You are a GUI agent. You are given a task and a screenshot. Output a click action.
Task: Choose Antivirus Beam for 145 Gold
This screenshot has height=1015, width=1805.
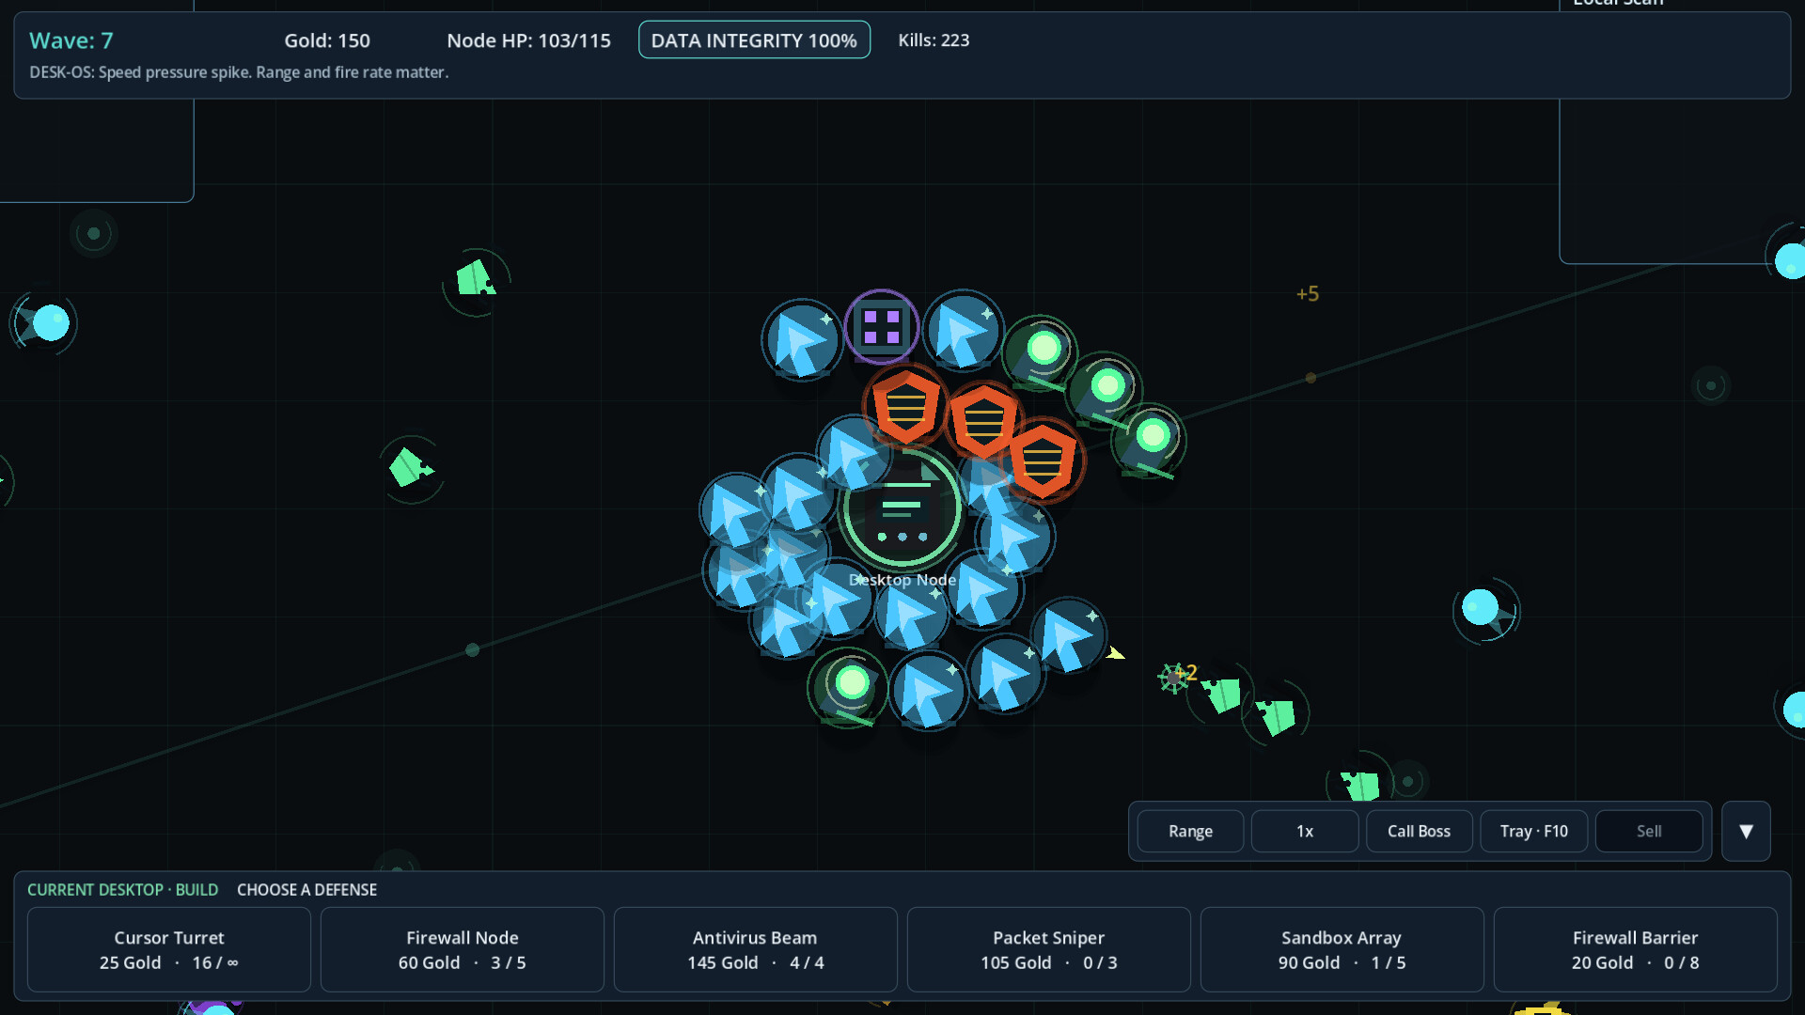(756, 949)
